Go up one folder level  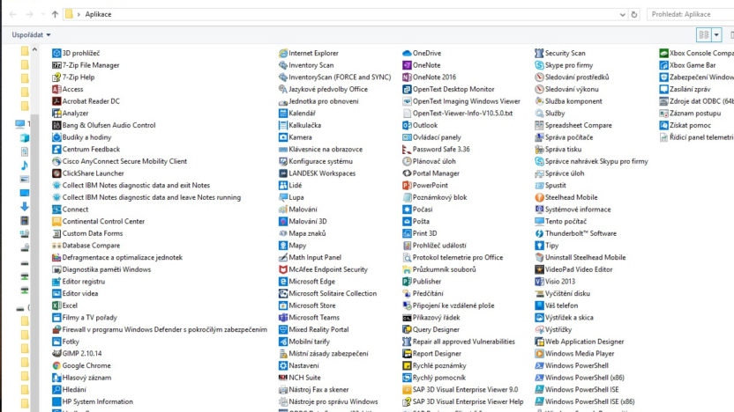(x=55, y=14)
